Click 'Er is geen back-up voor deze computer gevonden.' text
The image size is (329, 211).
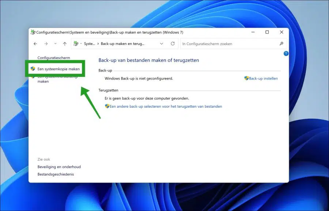coord(147,98)
